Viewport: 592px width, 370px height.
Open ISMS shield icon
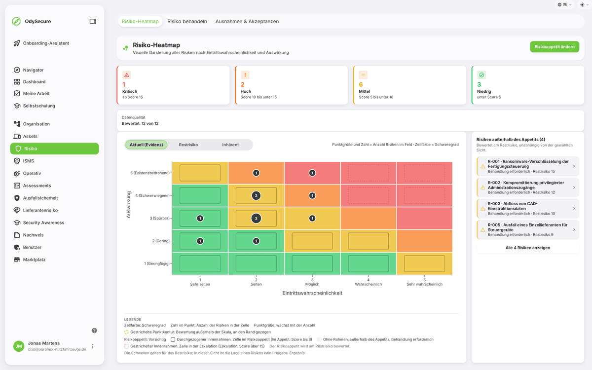(x=17, y=161)
